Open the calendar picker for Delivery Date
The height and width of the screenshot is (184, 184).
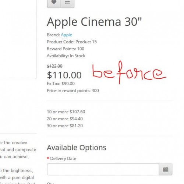pos(166,169)
